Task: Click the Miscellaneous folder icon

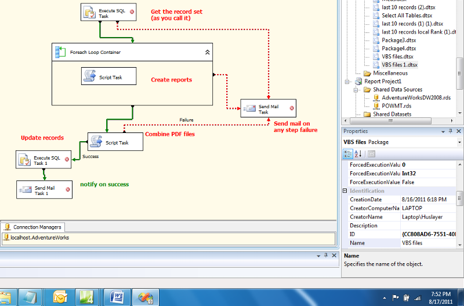Action: 367,73
